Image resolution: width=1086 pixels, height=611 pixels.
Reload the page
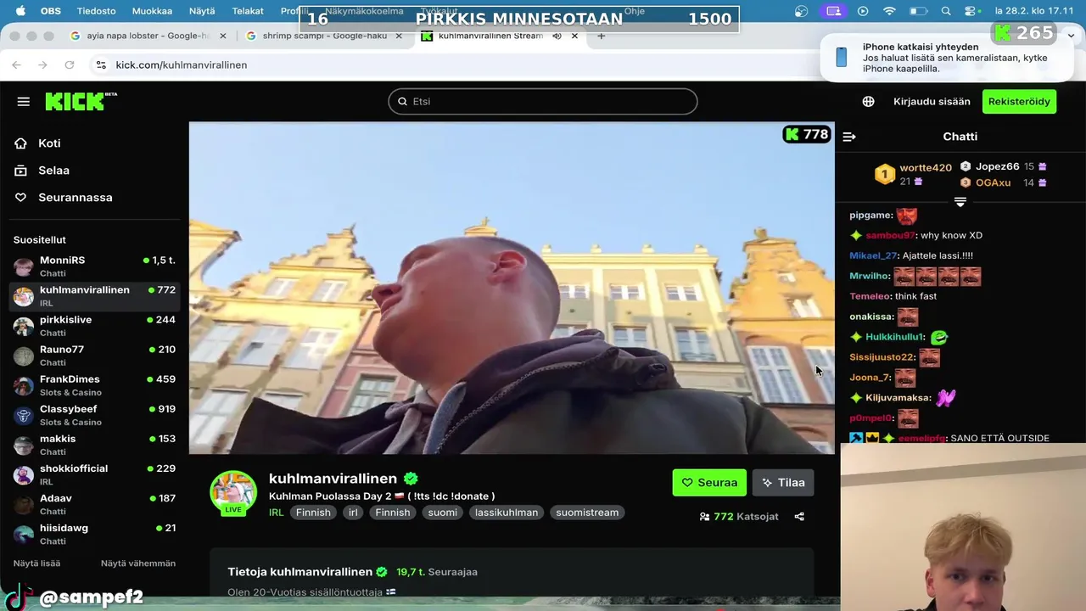click(70, 64)
